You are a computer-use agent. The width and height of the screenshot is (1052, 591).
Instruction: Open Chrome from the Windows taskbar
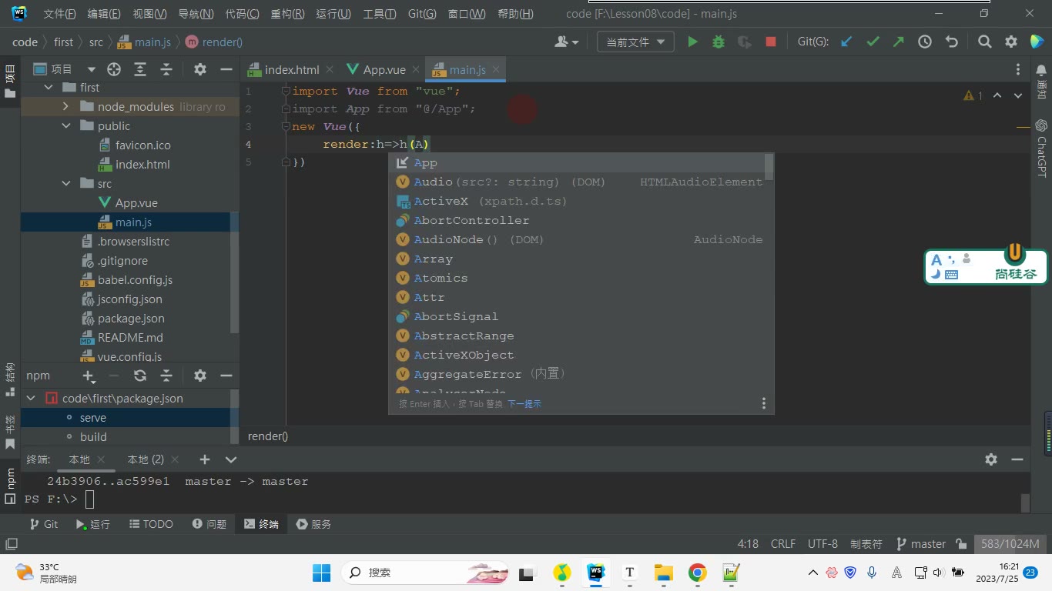tap(697, 573)
